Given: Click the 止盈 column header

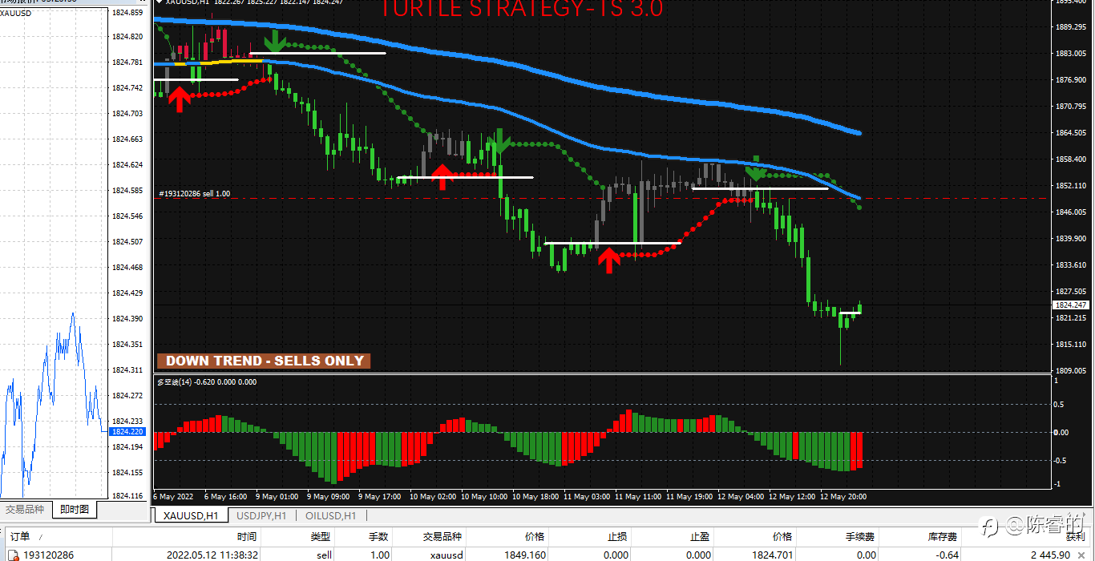Looking at the screenshot, I should tap(701, 536).
